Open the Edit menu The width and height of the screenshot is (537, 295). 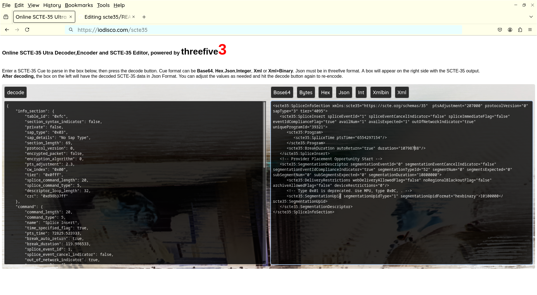pyautogui.click(x=19, y=5)
